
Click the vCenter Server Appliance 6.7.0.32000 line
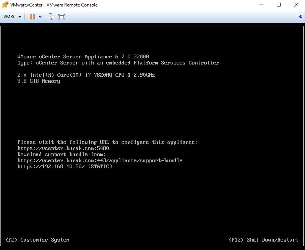pos(83,57)
